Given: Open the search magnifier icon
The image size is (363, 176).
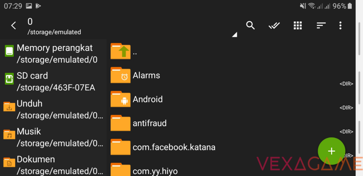Looking at the screenshot, I should click(x=251, y=25).
